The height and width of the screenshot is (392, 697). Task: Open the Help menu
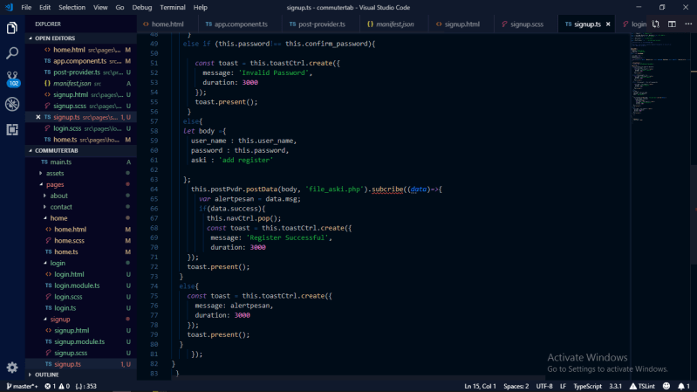[x=200, y=7]
